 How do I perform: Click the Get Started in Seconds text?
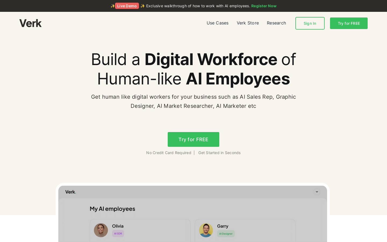pyautogui.click(x=220, y=153)
